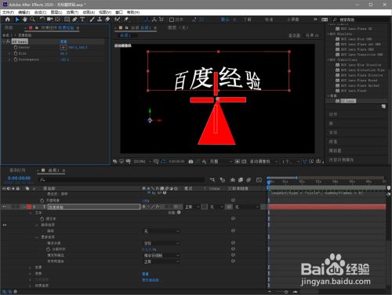Open the graph editor from timeline header
Screen dimensions: 392x295
(x=259, y=180)
